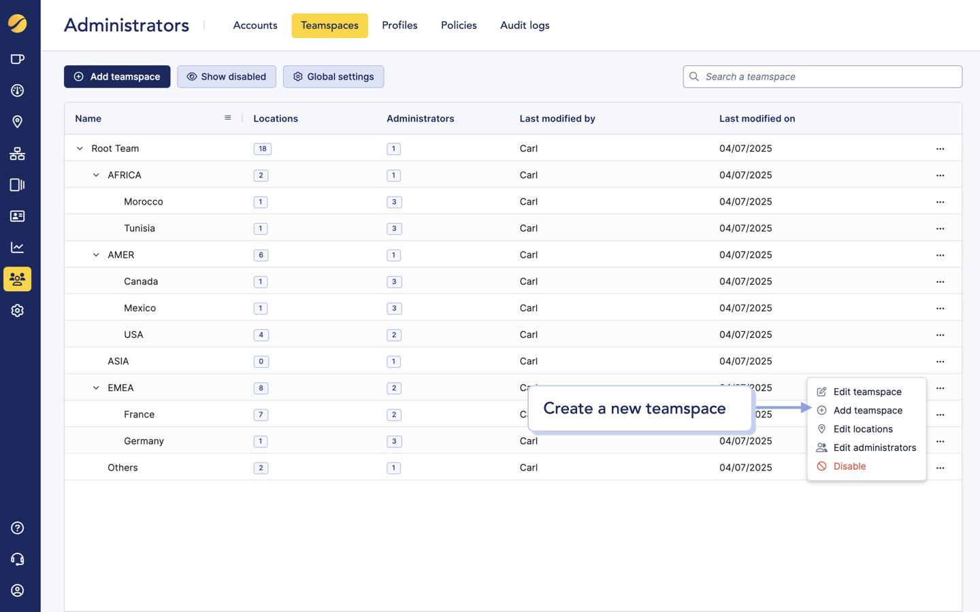Switch to the Audit logs tab
Image resolution: width=980 pixels, height=612 pixels.
click(x=525, y=26)
